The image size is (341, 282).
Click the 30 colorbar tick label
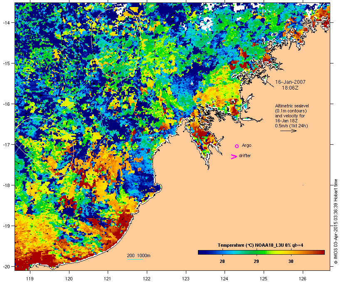[x=291, y=261]
